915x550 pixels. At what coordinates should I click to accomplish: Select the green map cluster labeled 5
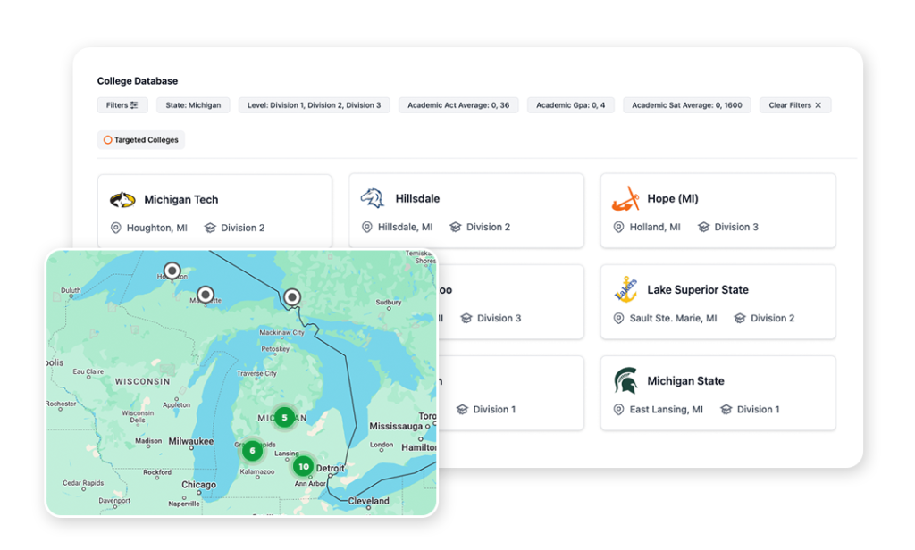[284, 417]
